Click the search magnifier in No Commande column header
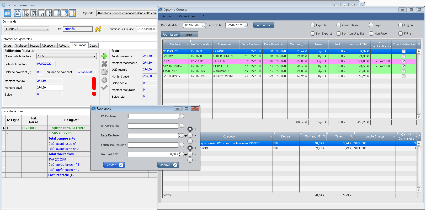 point(211,44)
